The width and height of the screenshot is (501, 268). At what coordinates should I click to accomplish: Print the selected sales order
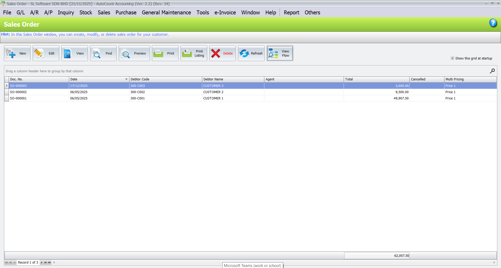(x=165, y=53)
